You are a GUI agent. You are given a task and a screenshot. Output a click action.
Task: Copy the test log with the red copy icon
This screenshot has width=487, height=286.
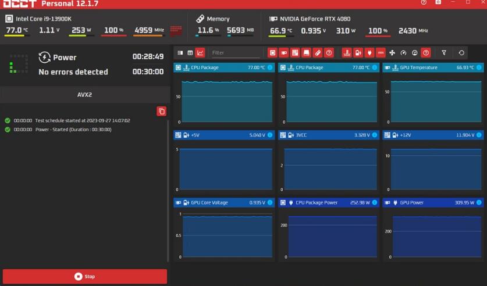tap(162, 111)
